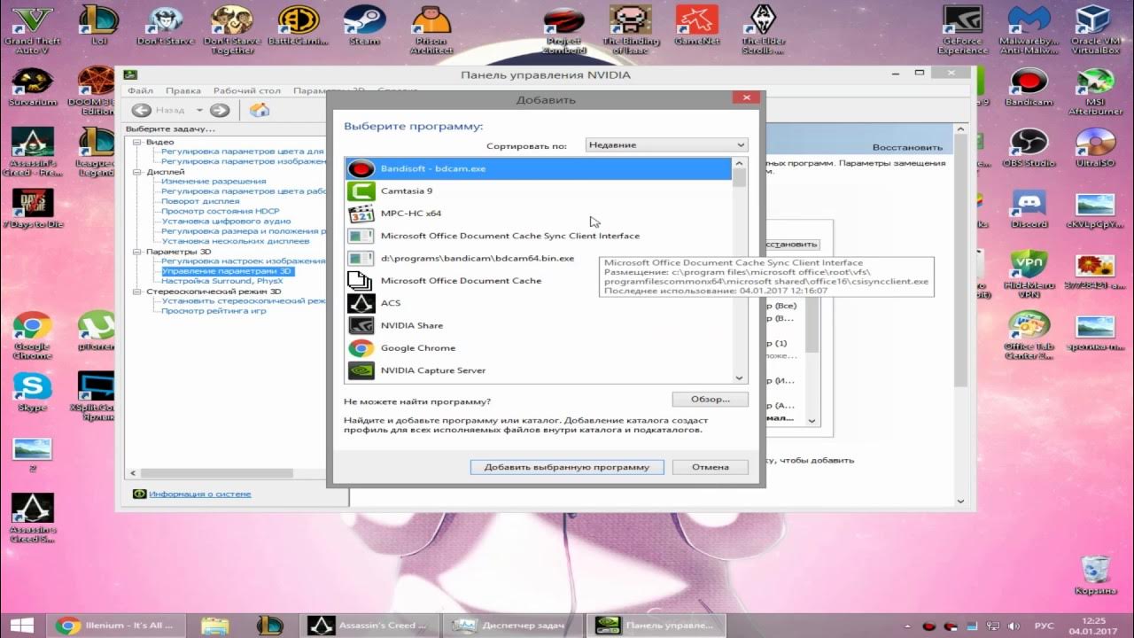1134x638 pixels.
Task: Select Bandisoft - bdcam.exe in the program list
Action: click(538, 168)
